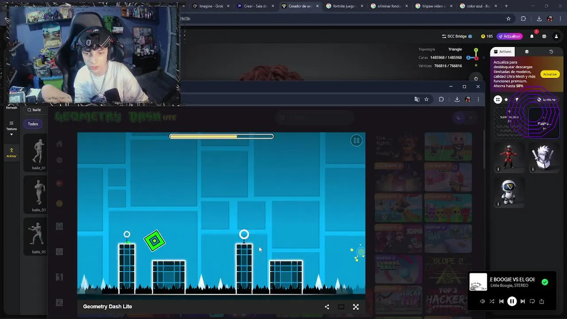Pause the Geometry Dash game
Image resolution: width=567 pixels, height=319 pixels.
click(x=356, y=140)
